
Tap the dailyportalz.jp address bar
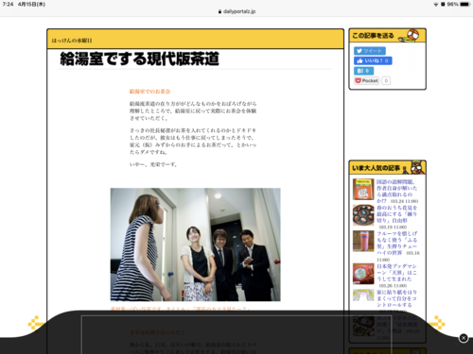coord(236,11)
